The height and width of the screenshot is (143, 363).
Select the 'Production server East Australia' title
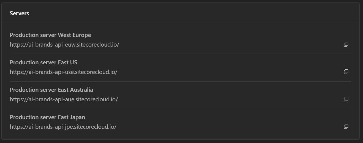click(x=51, y=90)
